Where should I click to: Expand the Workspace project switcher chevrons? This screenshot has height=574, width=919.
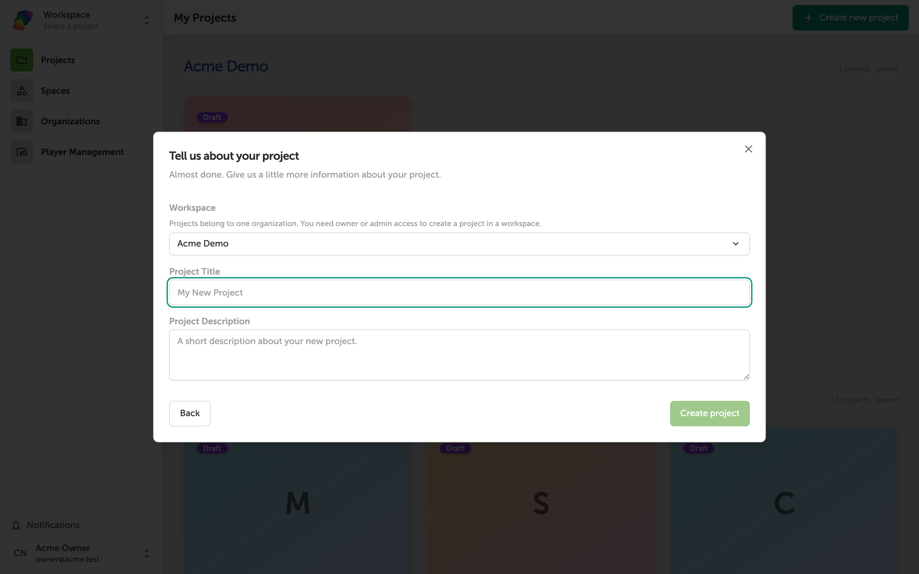coord(146,20)
